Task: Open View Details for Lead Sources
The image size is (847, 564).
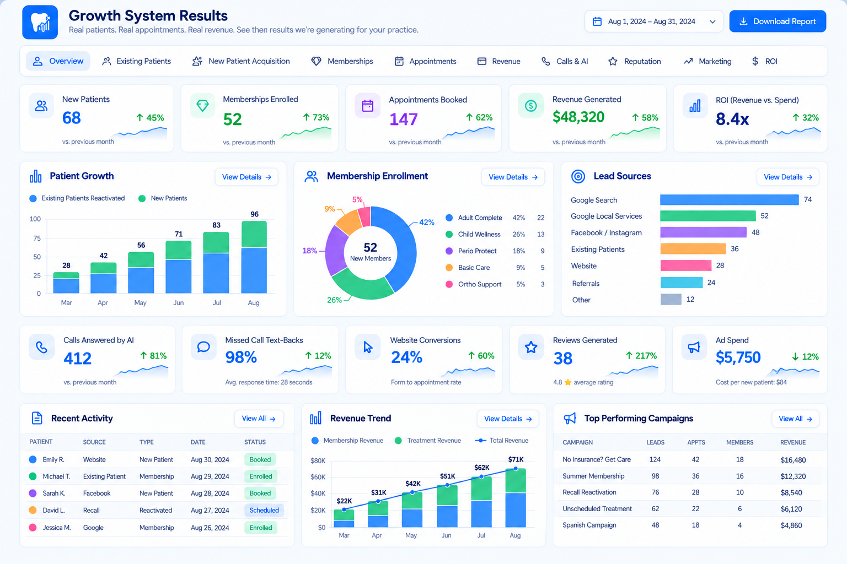Action: (x=788, y=177)
